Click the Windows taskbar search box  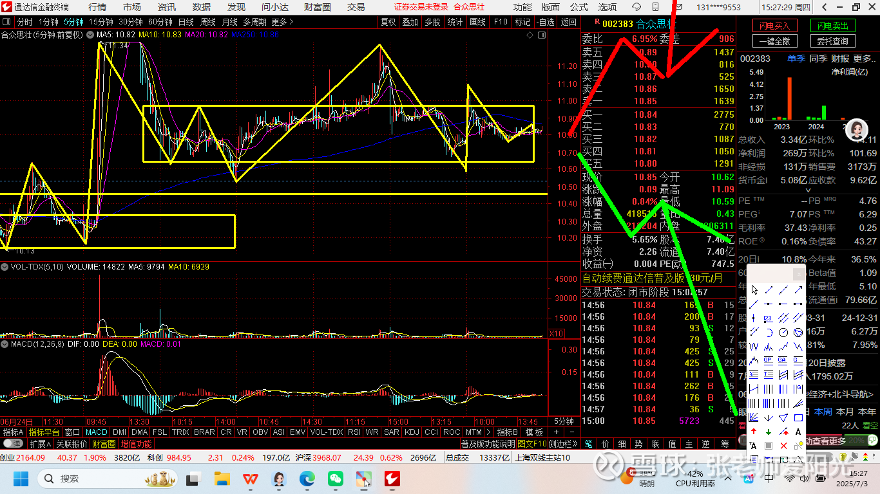point(106,479)
